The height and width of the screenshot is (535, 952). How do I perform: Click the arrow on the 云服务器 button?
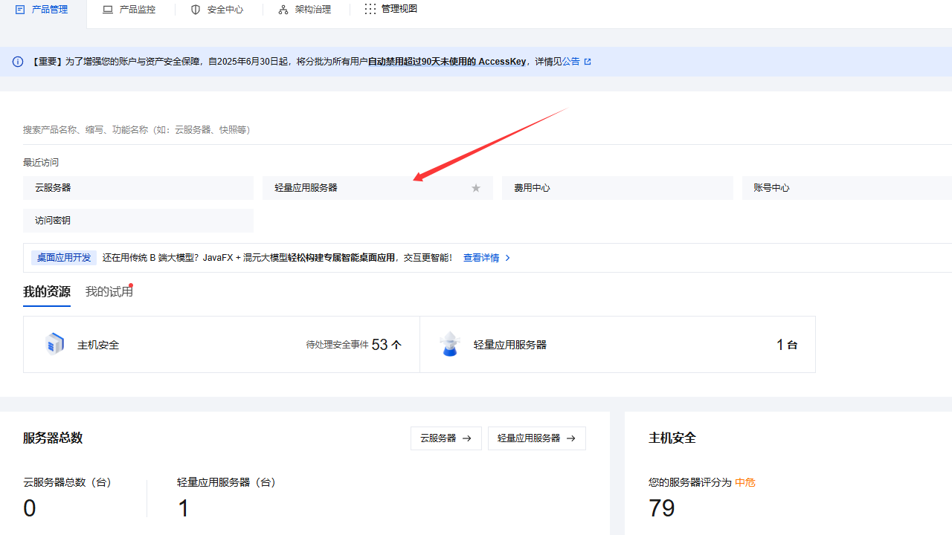(x=466, y=438)
